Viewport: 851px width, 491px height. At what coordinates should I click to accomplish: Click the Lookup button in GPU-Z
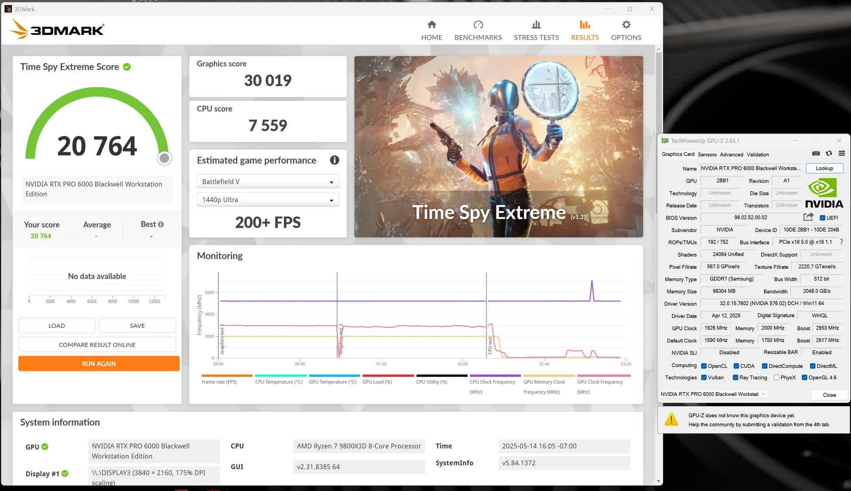tap(824, 168)
